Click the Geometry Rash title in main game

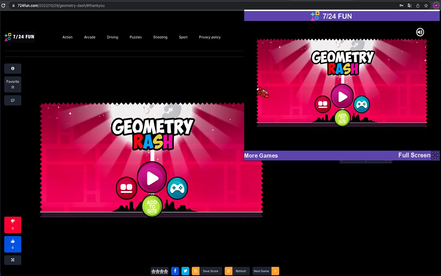click(153, 134)
